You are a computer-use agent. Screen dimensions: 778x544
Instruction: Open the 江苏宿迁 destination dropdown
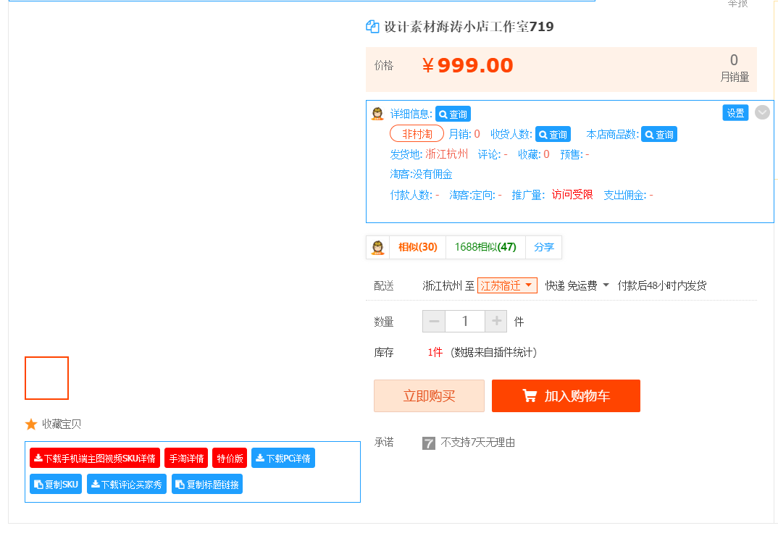click(506, 285)
